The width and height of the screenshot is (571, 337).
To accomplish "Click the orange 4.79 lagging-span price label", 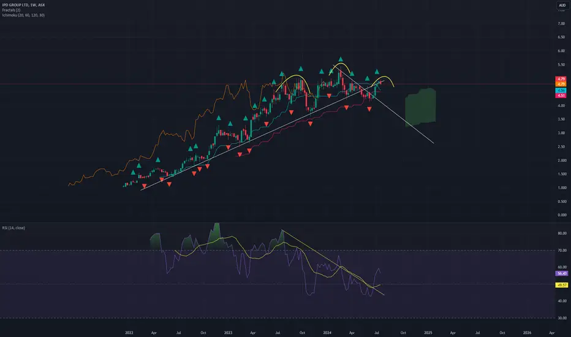I will pyautogui.click(x=561, y=84).
